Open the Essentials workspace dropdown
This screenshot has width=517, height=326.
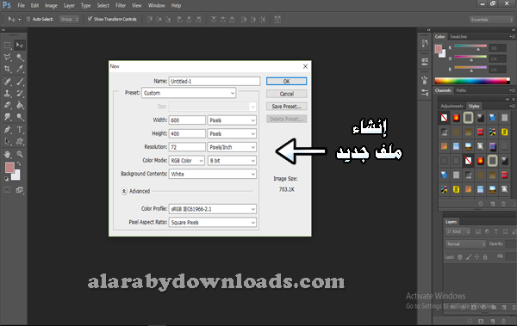coord(491,20)
